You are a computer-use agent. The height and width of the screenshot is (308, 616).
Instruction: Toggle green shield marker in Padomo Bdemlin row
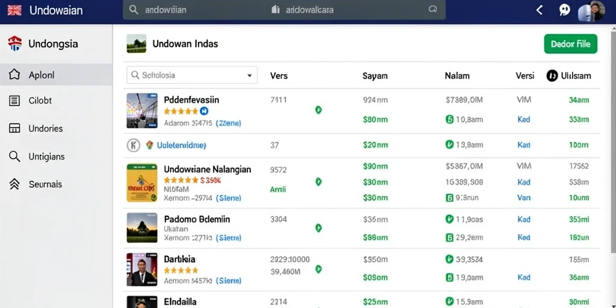319,228
